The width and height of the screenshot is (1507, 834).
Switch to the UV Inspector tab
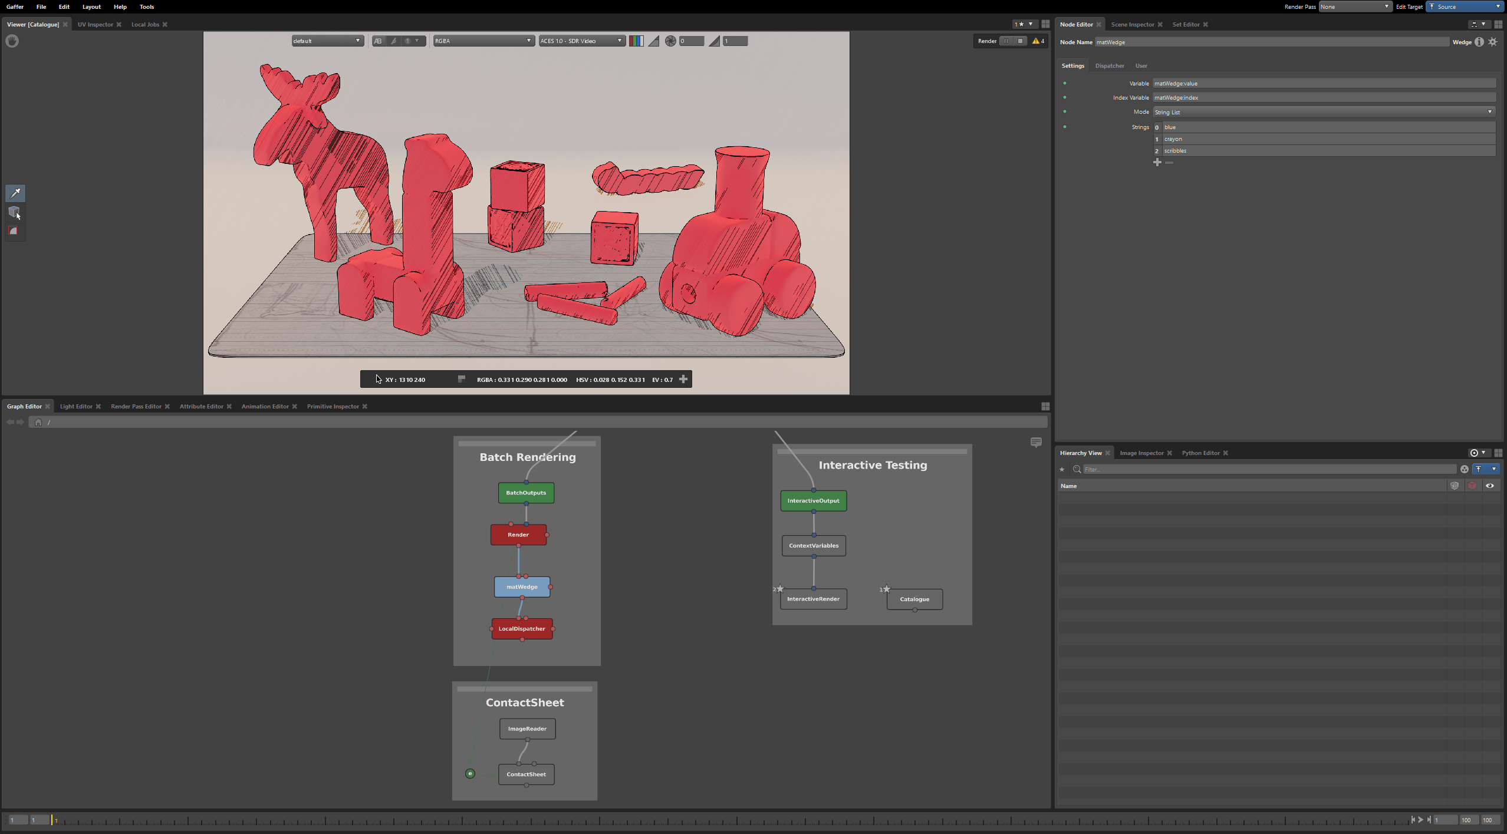pyautogui.click(x=95, y=24)
